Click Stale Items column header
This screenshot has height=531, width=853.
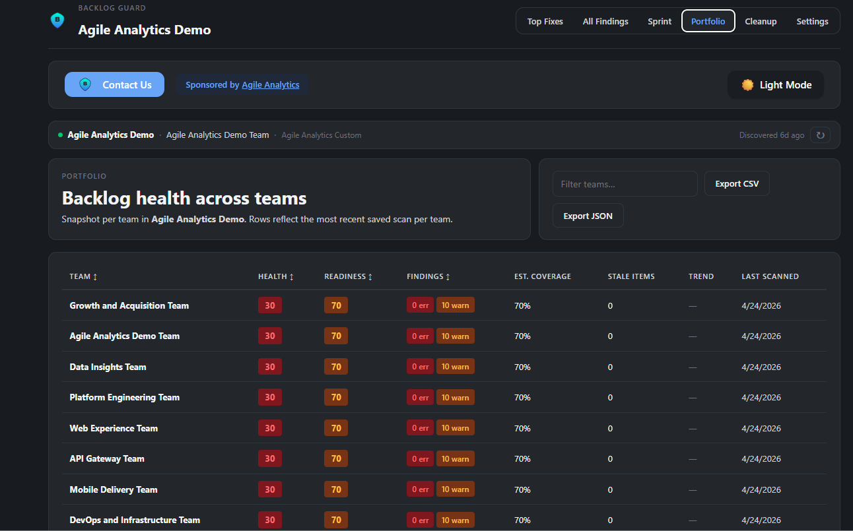point(631,276)
